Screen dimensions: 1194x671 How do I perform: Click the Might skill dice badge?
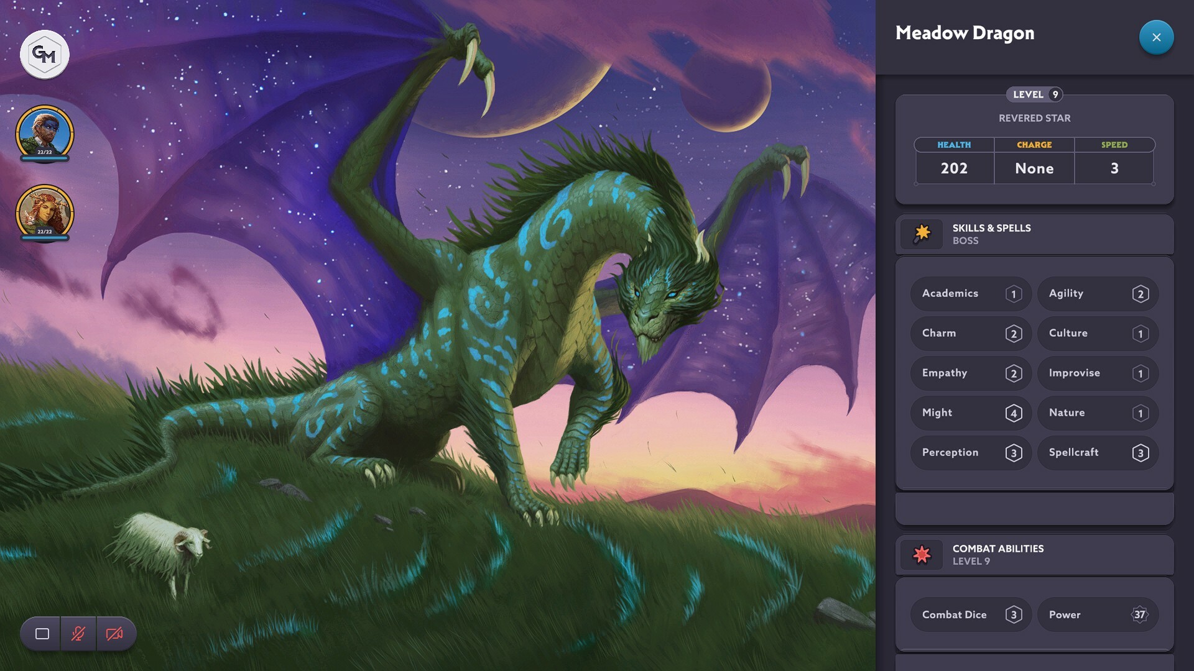coord(1014,413)
